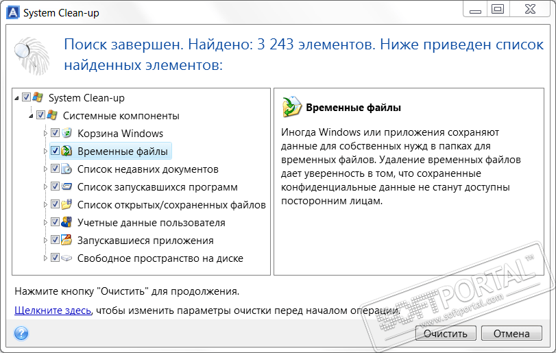Collapse the System Clean-up root node
The height and width of the screenshot is (353, 556).
16,98
